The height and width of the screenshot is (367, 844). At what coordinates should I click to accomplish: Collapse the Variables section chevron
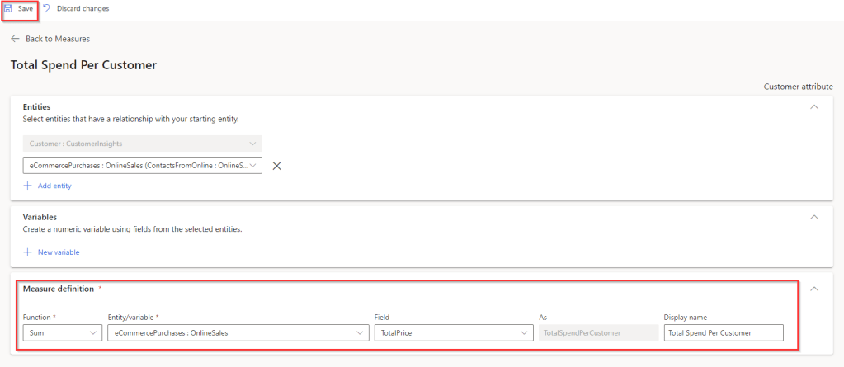tap(814, 217)
